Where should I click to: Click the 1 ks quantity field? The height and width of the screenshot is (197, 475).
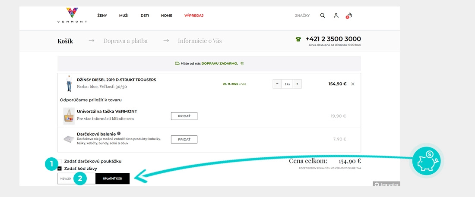tap(287, 84)
